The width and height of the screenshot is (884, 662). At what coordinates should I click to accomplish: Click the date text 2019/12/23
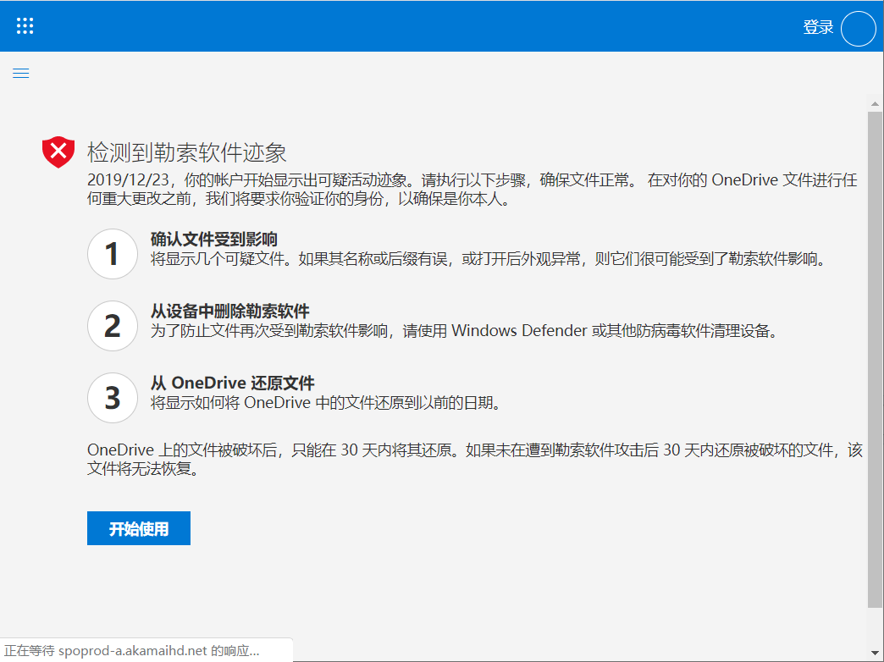(128, 179)
